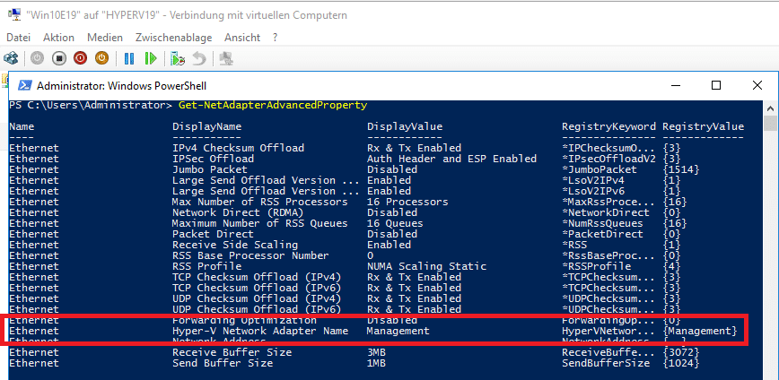Click the {1514} registry value
779x380 pixels.
pos(681,169)
